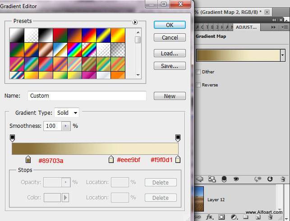Click the return to adjustment list arrow

[200, 179]
